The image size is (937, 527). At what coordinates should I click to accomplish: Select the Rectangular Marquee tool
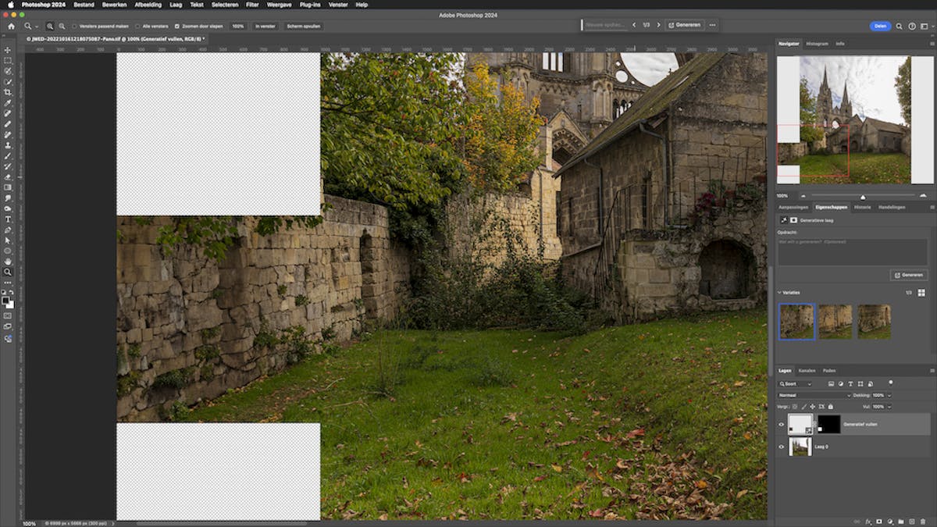(x=8, y=61)
